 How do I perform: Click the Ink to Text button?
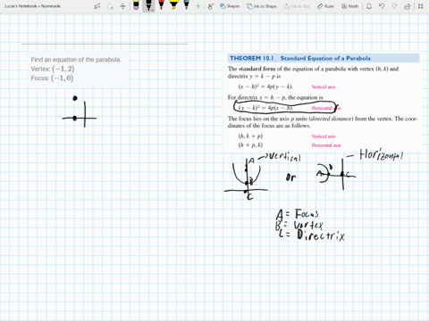point(297,6)
